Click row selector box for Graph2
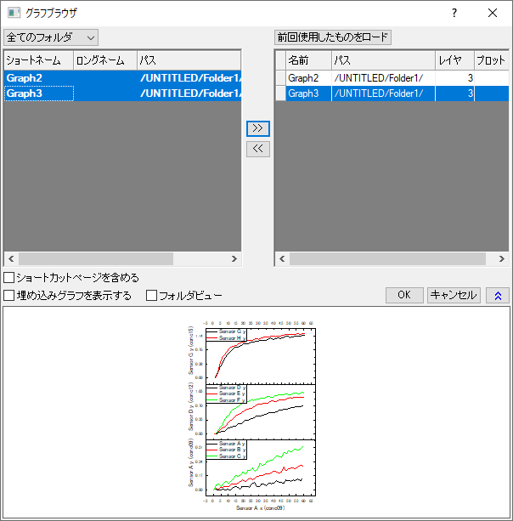 (281, 78)
